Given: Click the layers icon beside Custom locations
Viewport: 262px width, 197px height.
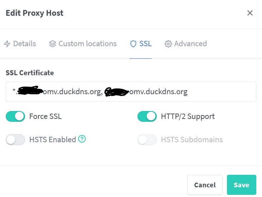Looking at the screenshot, I should [x=53, y=44].
